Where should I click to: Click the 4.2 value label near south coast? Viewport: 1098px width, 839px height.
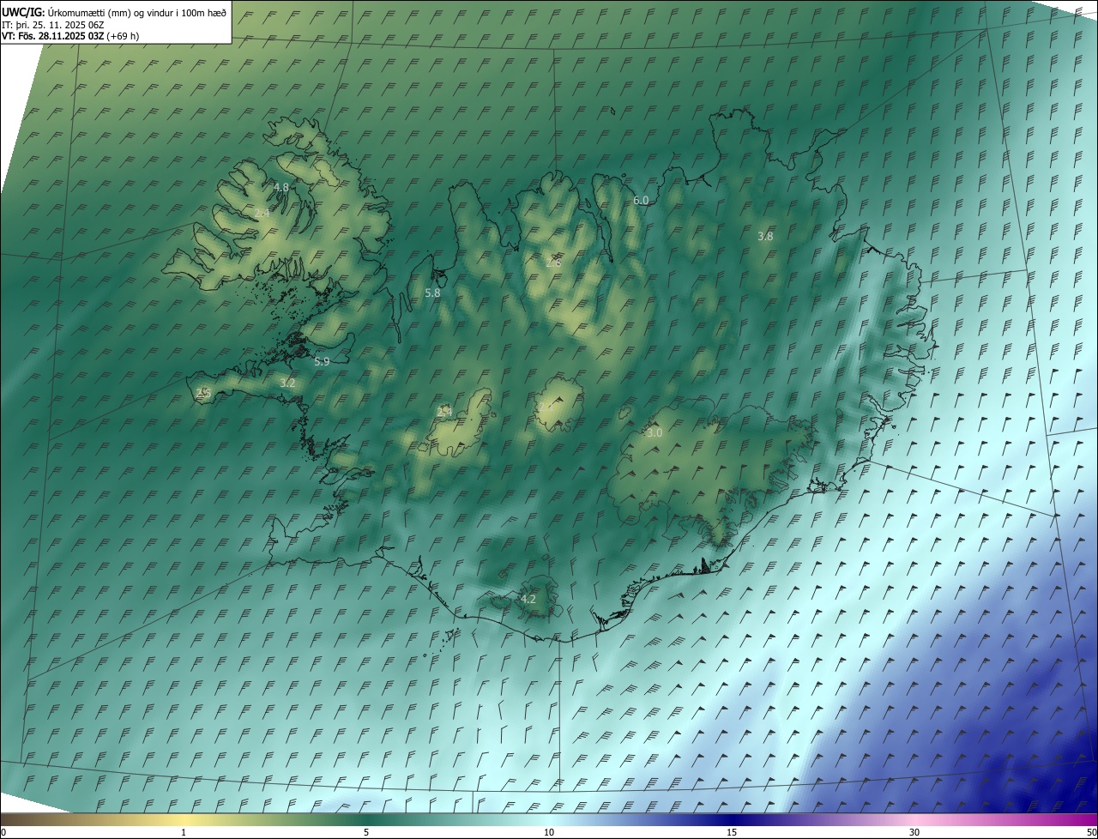tap(528, 599)
